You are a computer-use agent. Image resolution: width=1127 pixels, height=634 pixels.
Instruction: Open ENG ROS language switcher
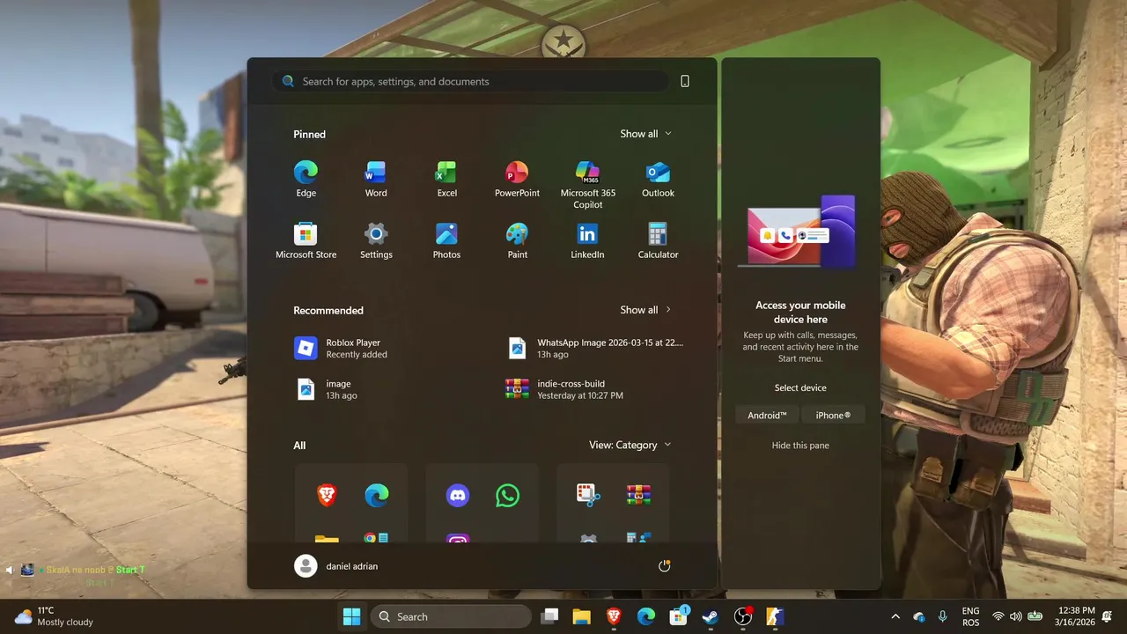pos(970,616)
